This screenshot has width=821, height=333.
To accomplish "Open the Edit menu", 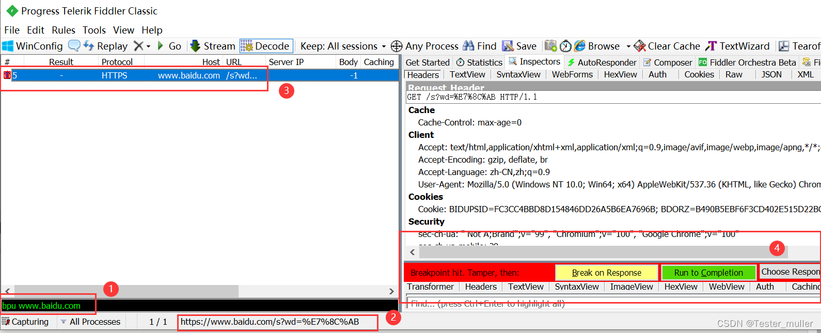I will [x=36, y=30].
